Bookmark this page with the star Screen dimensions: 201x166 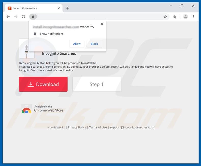click(x=165, y=17)
